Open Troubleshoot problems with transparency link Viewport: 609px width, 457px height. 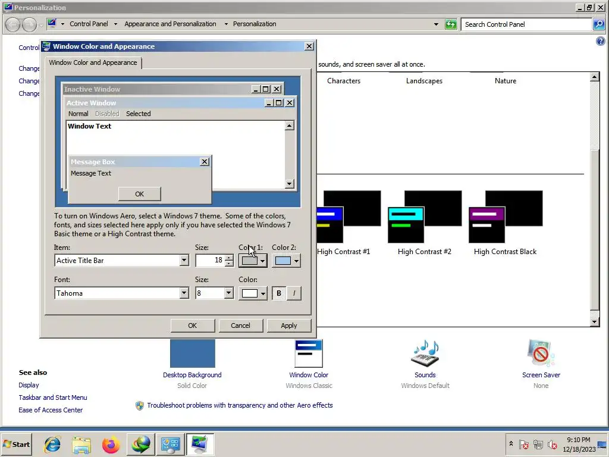[240, 405]
